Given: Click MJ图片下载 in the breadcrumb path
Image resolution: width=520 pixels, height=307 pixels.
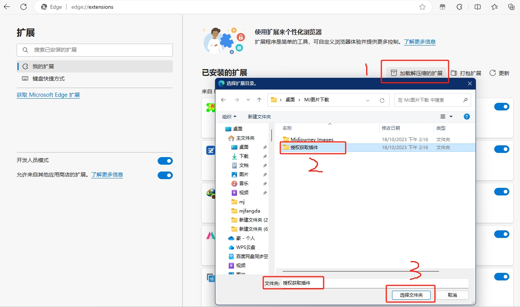Looking at the screenshot, I should (317, 100).
